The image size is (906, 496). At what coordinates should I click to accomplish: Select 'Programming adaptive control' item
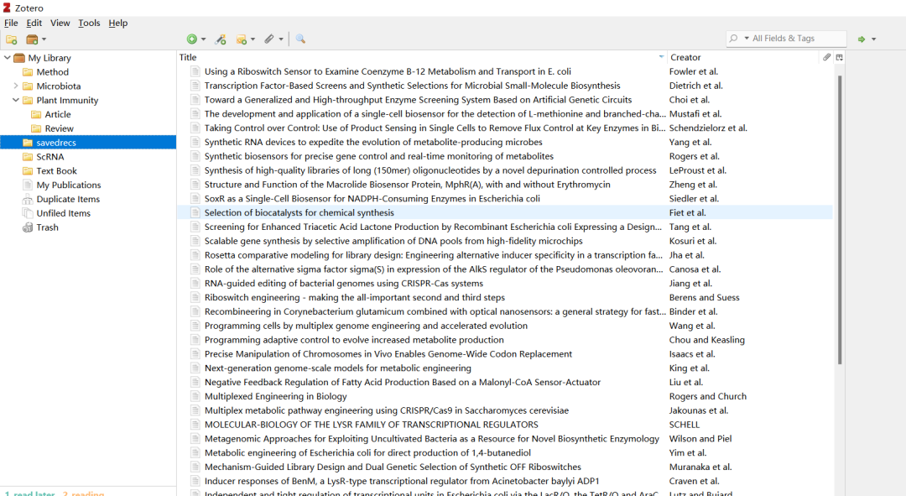[354, 340]
